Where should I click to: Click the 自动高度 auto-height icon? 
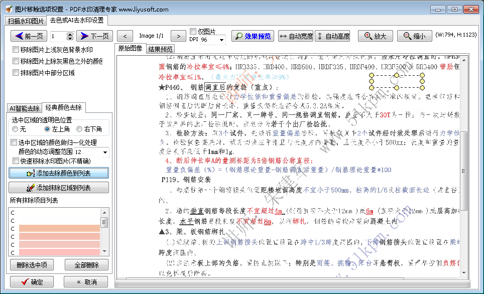coord(319,36)
